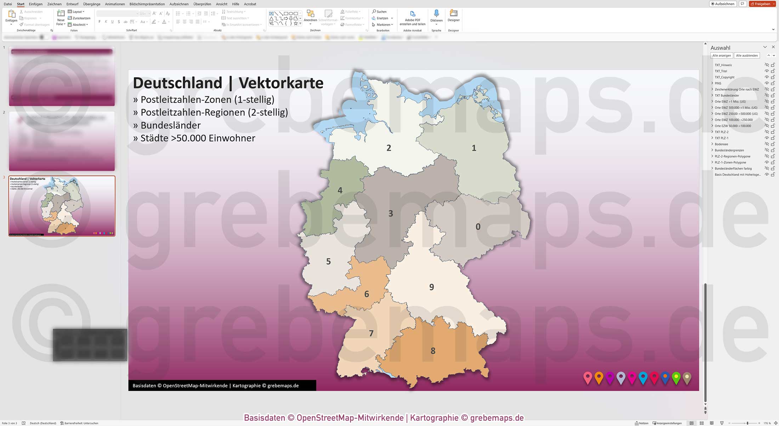Hide the TXT_Titel element
This screenshot has width=779, height=426.
point(767,71)
